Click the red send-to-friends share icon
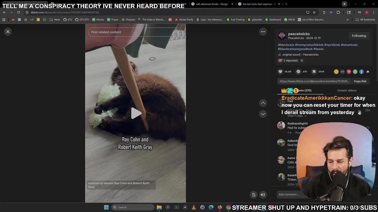This screenshot has width=378, height=212. click(x=349, y=72)
